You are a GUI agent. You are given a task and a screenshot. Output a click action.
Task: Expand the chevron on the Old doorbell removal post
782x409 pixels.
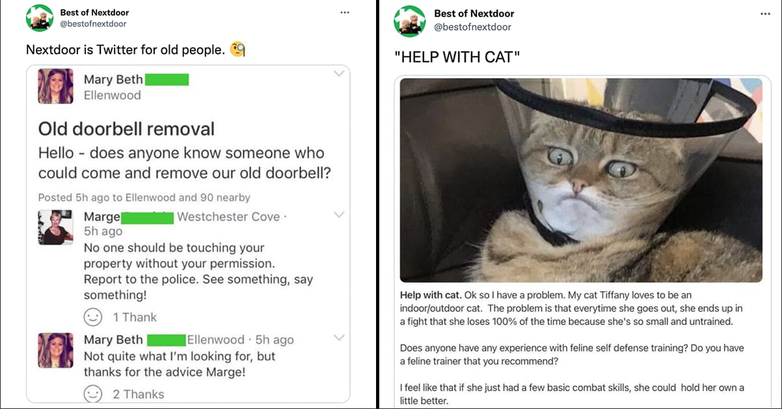(339, 73)
